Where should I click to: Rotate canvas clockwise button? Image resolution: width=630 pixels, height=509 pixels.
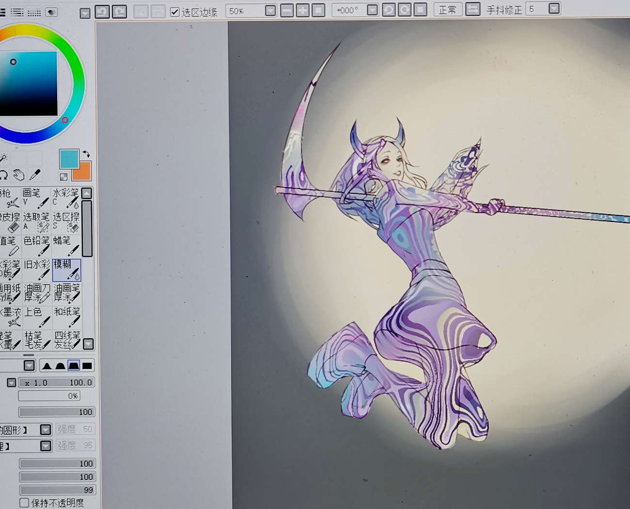tap(404, 10)
